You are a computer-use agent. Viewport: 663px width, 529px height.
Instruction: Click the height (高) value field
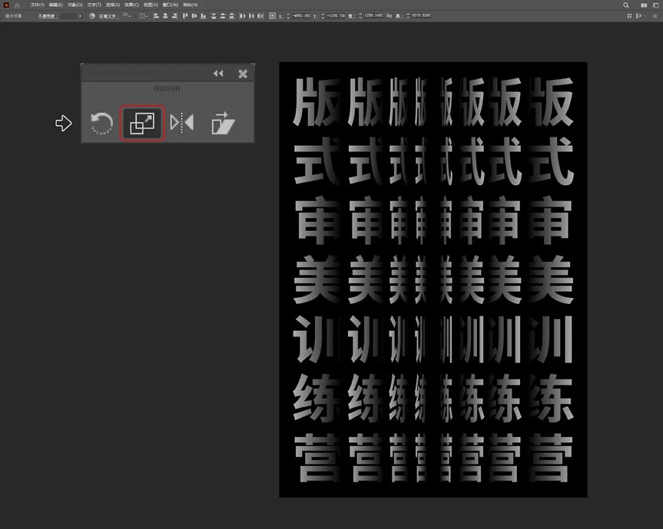point(421,15)
